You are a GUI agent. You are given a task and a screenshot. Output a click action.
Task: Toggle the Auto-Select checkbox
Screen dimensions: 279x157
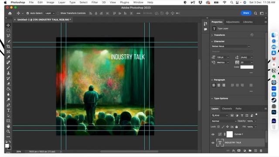(27, 13)
